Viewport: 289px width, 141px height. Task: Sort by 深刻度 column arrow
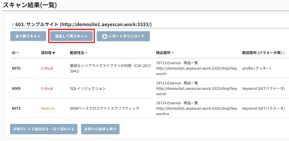point(54,53)
